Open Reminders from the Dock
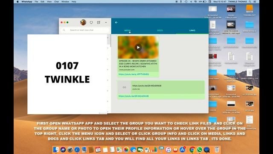 [x=112, y=150]
